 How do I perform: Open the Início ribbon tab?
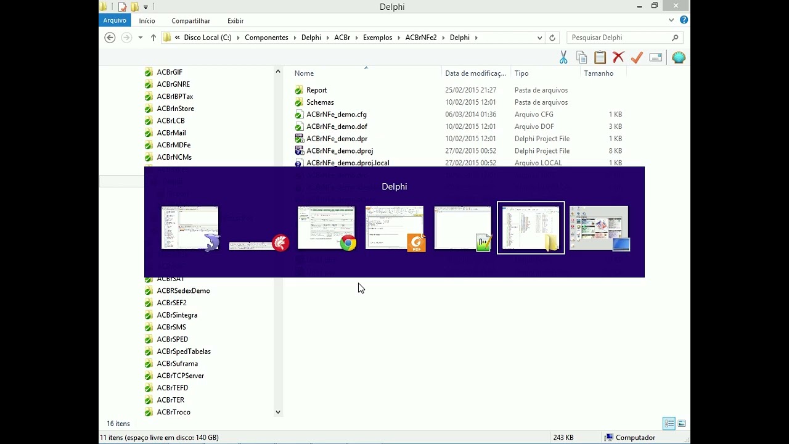(147, 20)
